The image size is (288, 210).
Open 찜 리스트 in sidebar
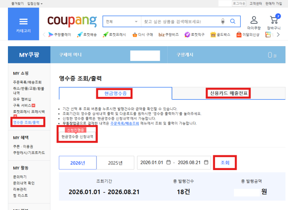click(21, 196)
